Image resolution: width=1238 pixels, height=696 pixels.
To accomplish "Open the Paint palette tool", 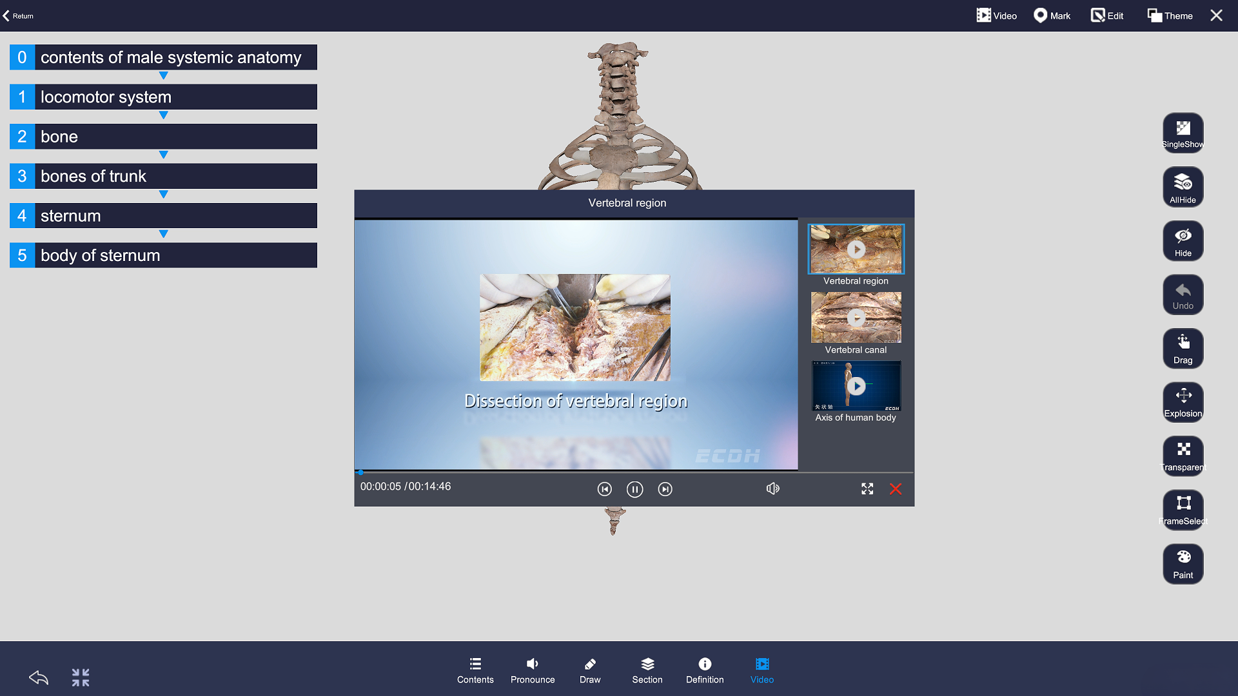I will pyautogui.click(x=1183, y=563).
